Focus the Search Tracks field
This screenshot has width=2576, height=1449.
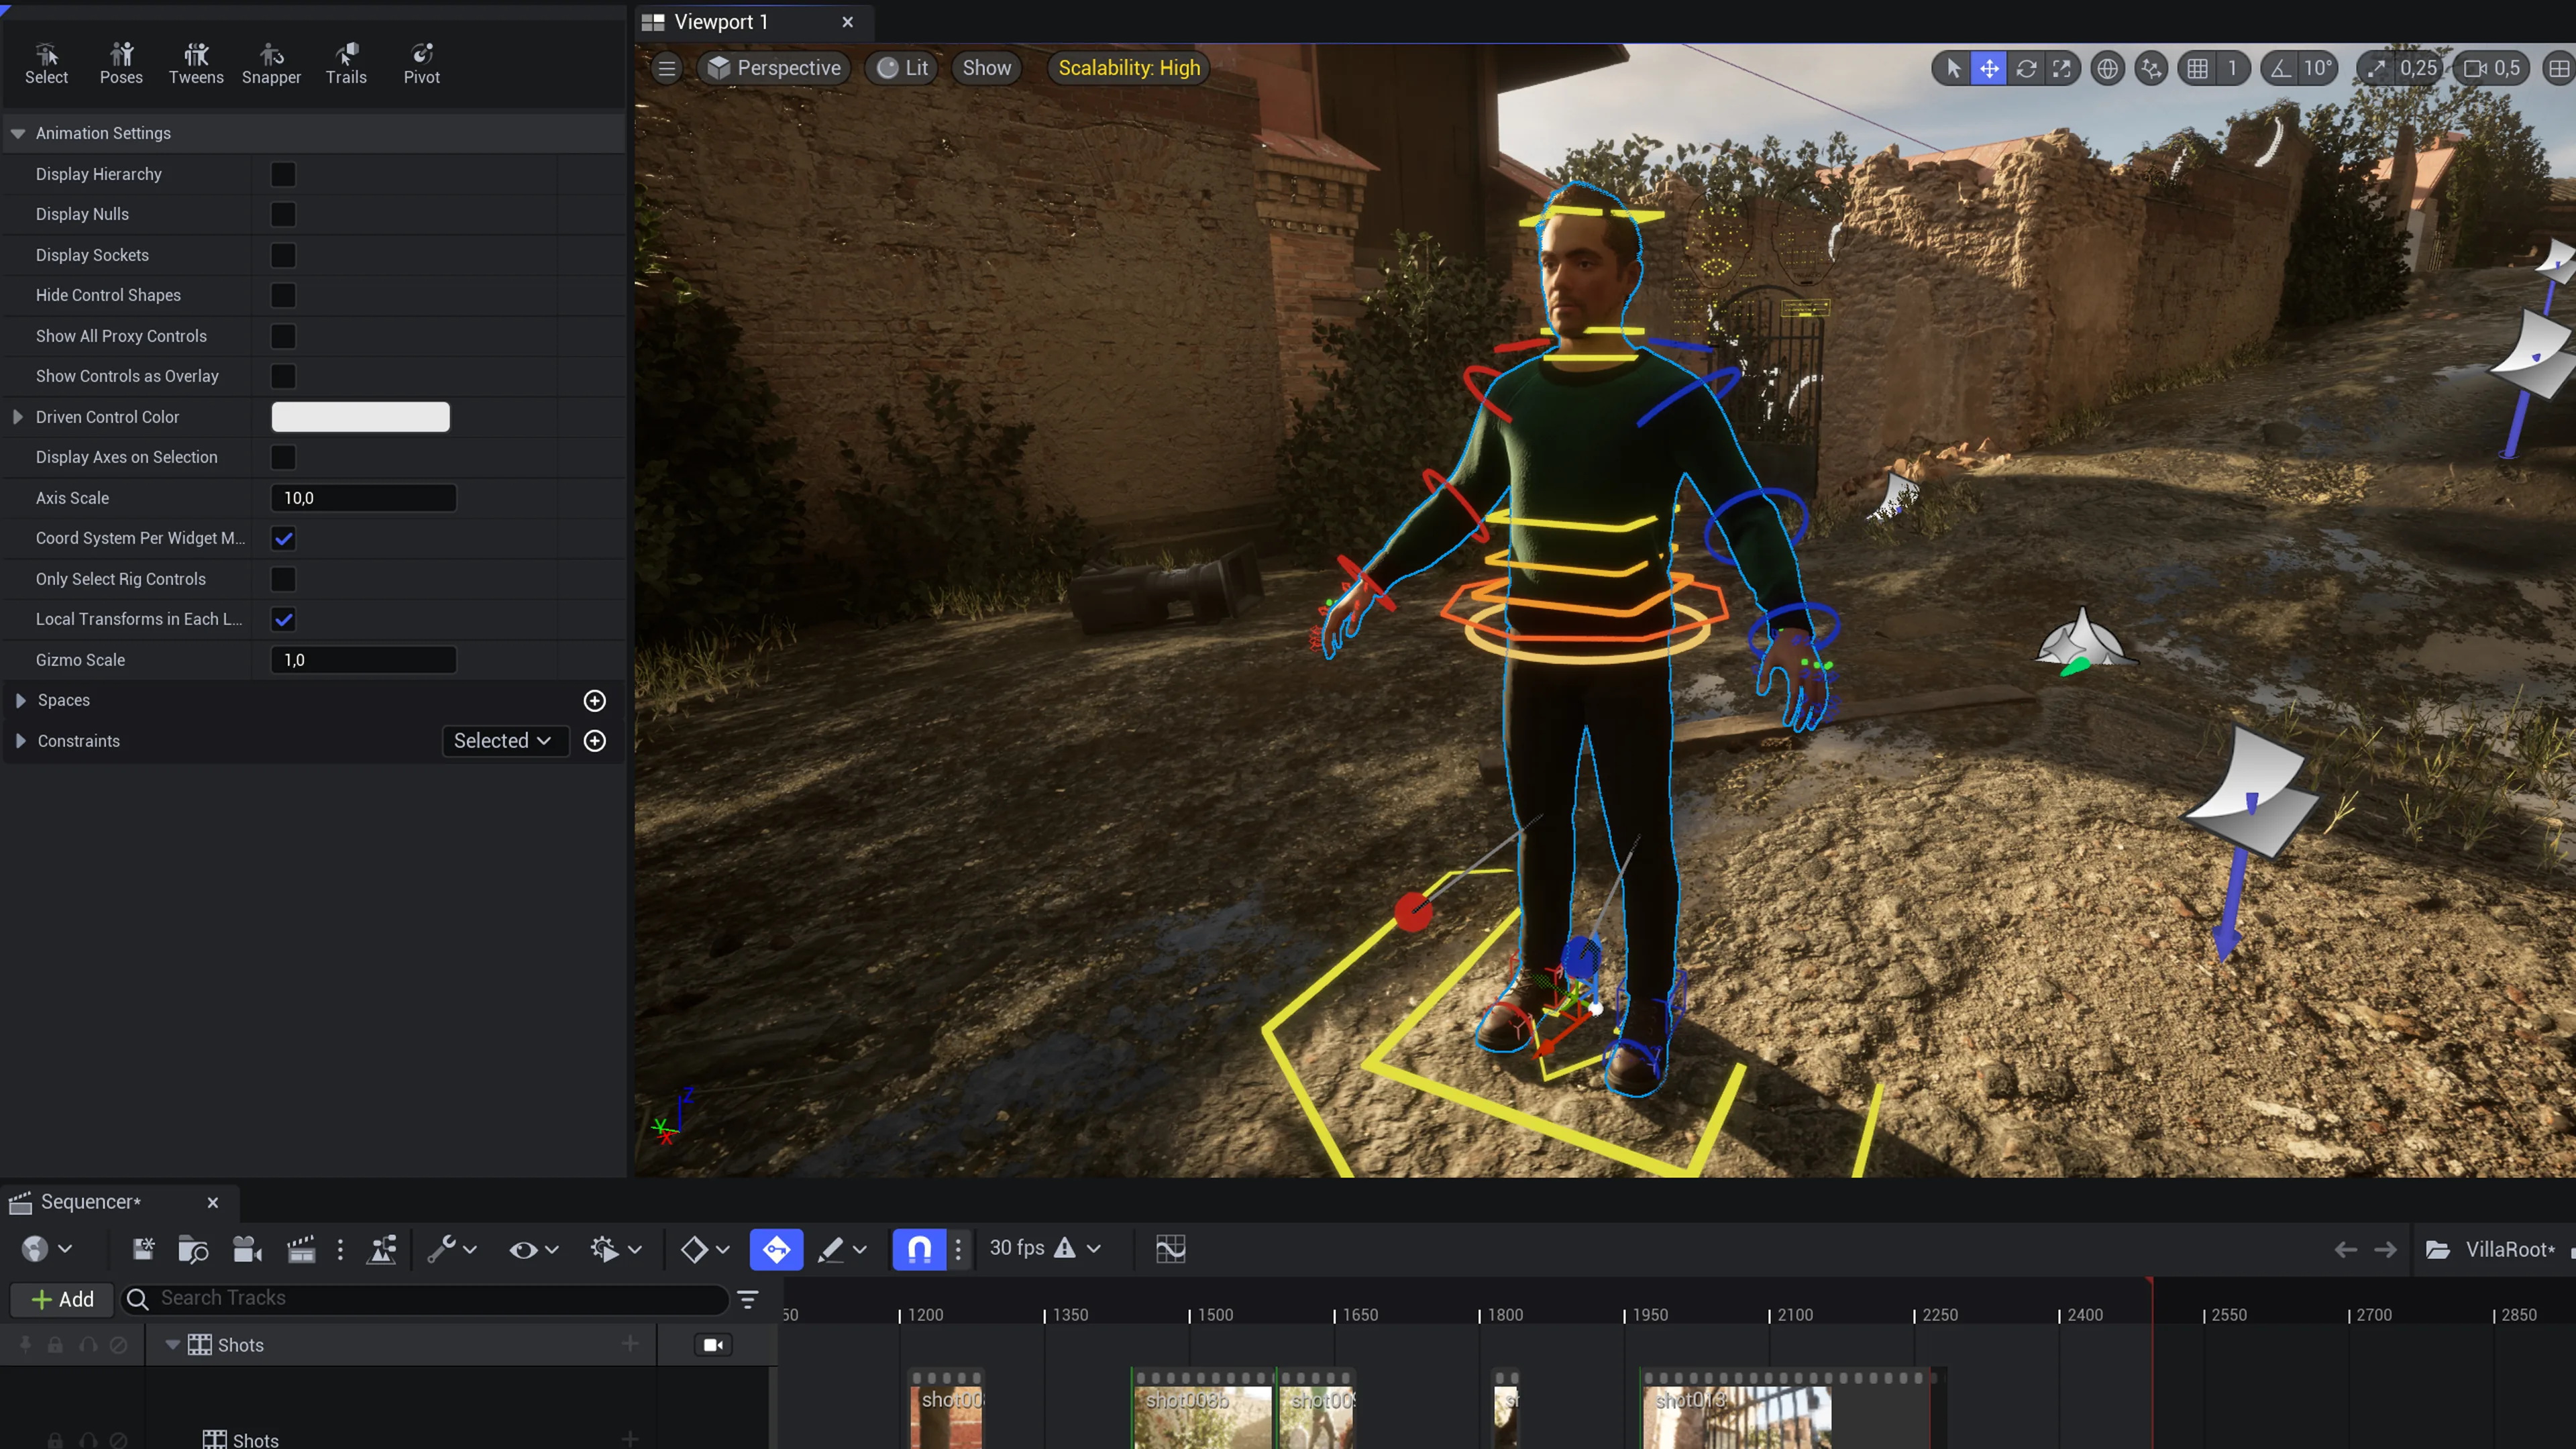pyautogui.click(x=426, y=1298)
